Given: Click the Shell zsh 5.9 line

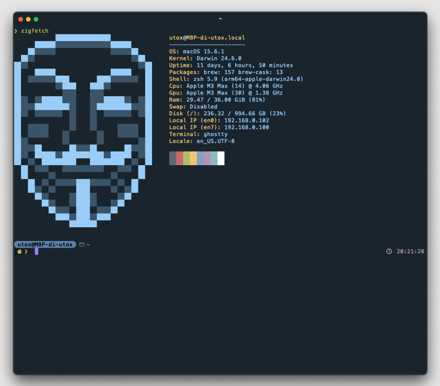Looking at the screenshot, I should (236, 79).
